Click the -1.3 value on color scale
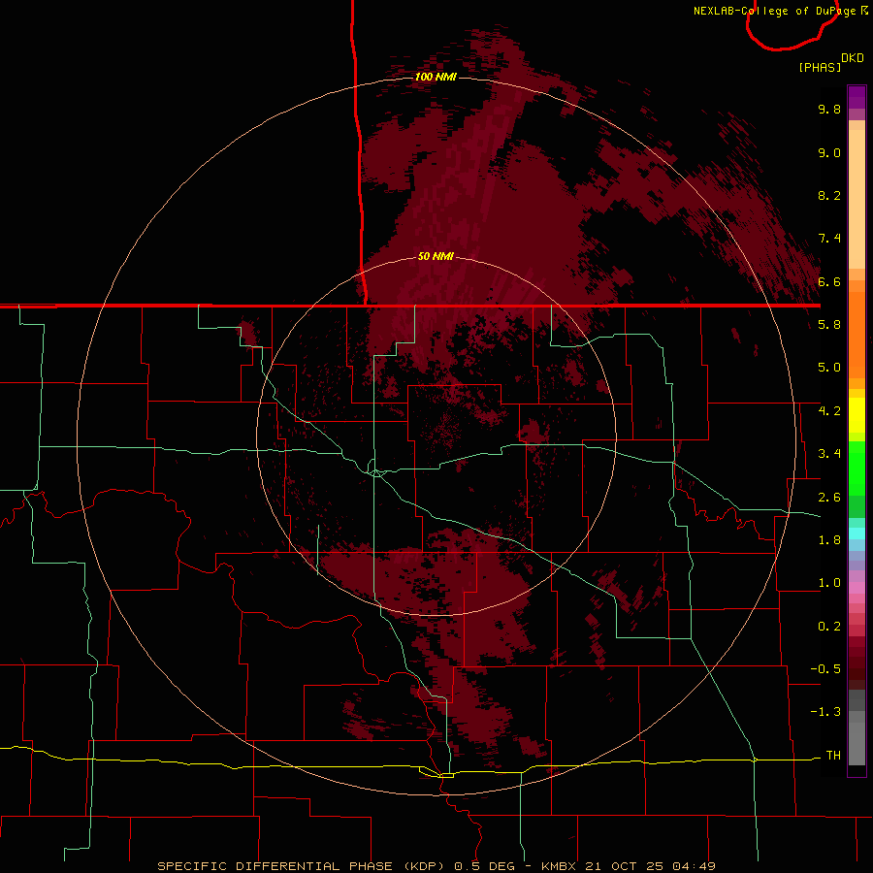The width and height of the screenshot is (873, 873). coord(825,712)
